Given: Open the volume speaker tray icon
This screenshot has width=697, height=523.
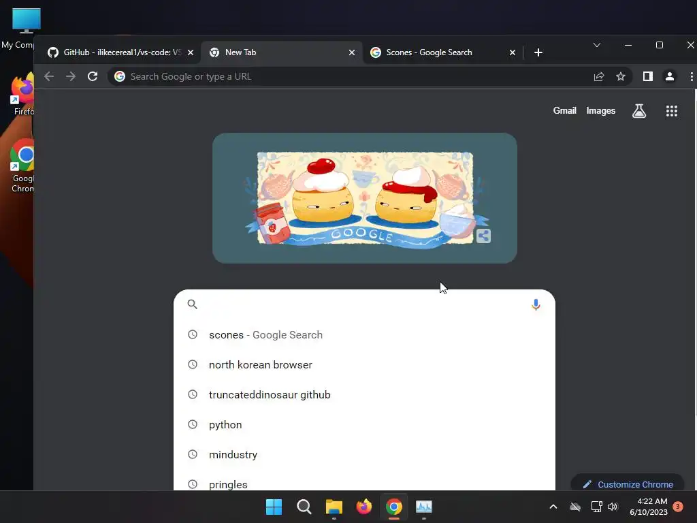Looking at the screenshot, I should [613, 507].
